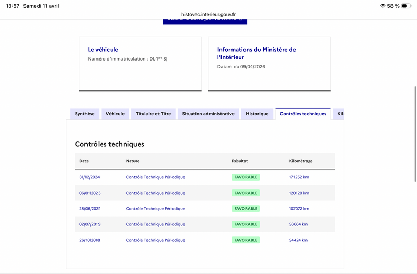Click the 120120 km mileage value
The width and height of the screenshot is (417, 274).
coord(299,193)
